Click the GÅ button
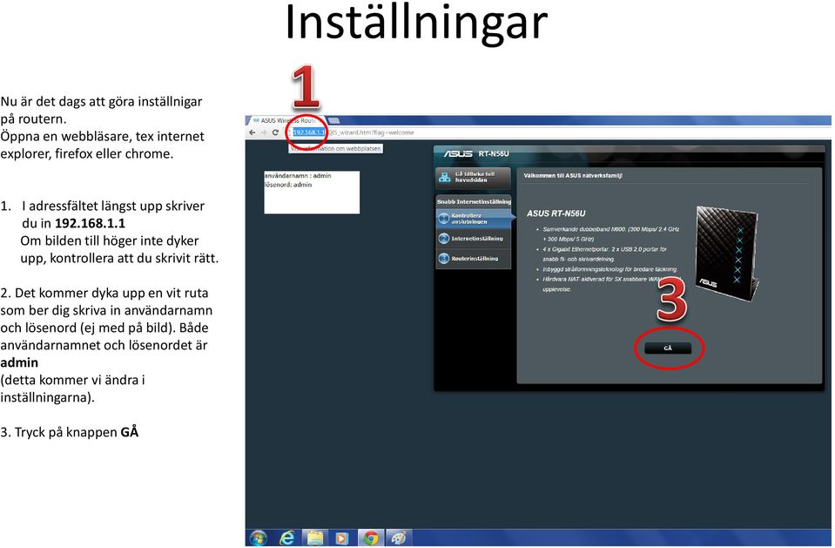Image resolution: width=835 pixels, height=548 pixels. coord(668,348)
